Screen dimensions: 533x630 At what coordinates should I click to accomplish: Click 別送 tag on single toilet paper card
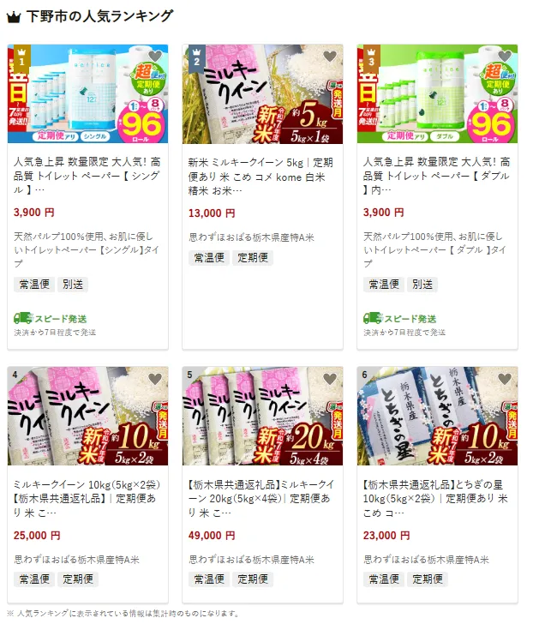(x=73, y=285)
